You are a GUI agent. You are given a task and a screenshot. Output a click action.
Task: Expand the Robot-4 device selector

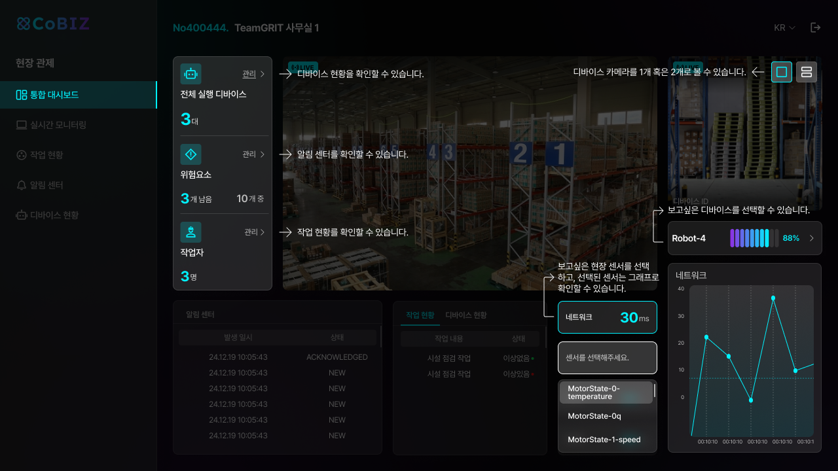811,238
